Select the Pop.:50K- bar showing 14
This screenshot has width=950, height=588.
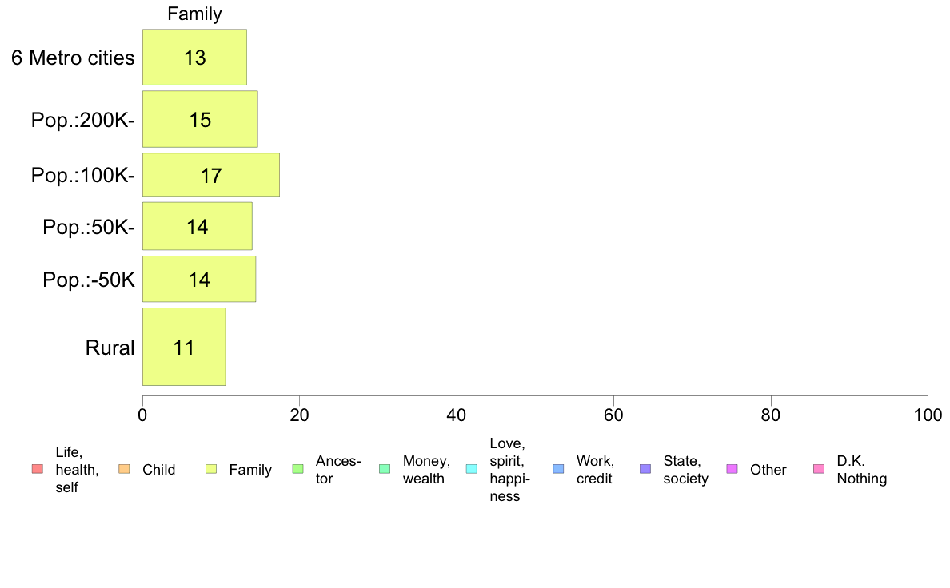(x=198, y=226)
